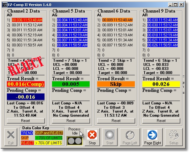Click the red REJECT color key

(27, 143)
